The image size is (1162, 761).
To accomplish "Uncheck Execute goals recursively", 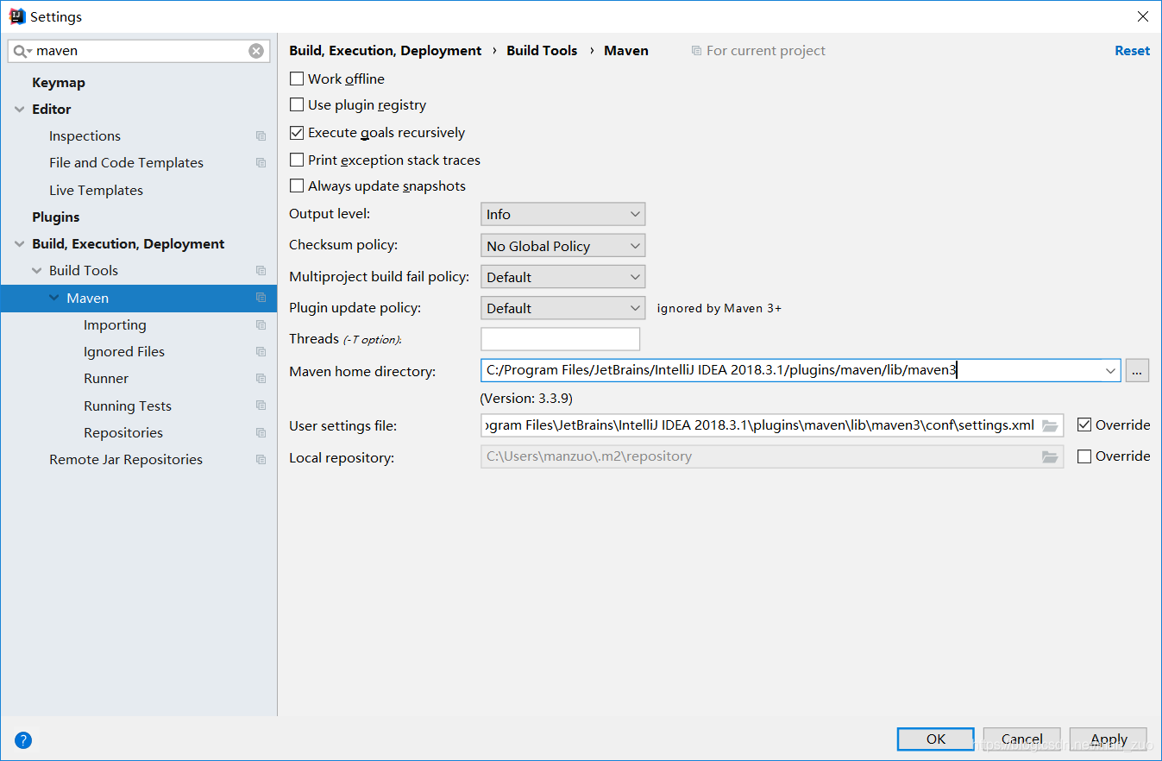I will tap(297, 133).
